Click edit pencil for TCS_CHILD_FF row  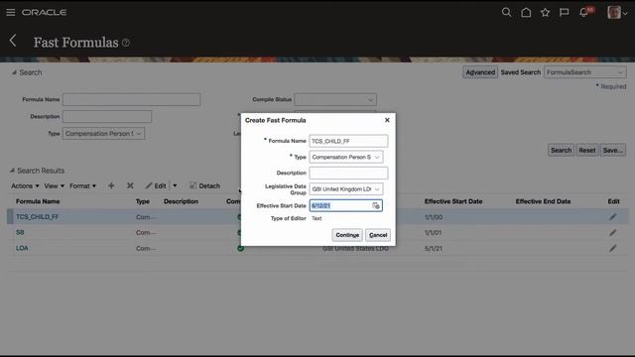pyautogui.click(x=613, y=217)
